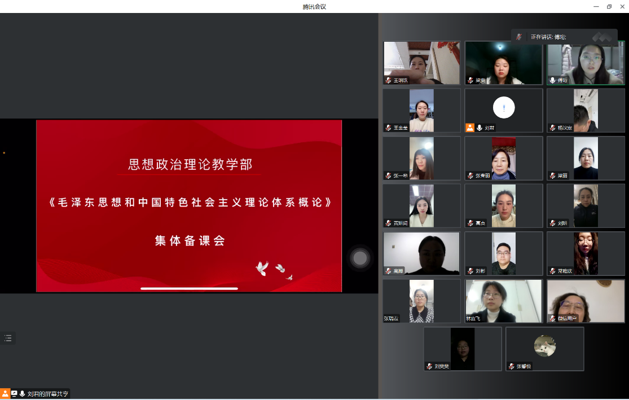Select 林立飞's video tile
Image resolution: width=629 pixels, height=400 pixels.
[503, 301]
